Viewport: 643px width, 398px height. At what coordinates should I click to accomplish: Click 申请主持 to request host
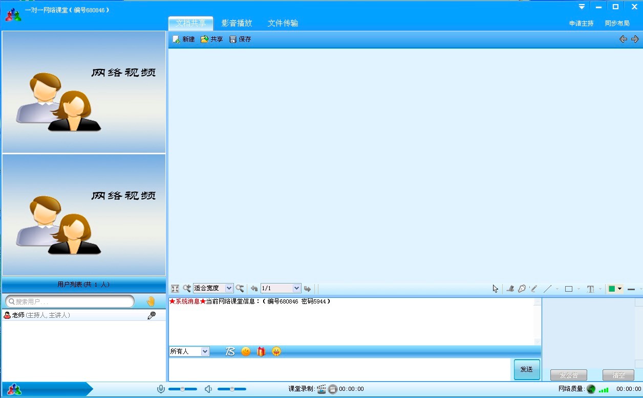[x=582, y=24]
